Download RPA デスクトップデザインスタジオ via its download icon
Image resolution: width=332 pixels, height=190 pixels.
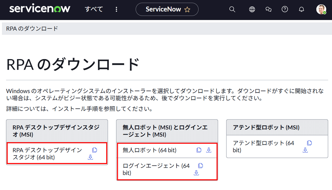(x=90, y=157)
